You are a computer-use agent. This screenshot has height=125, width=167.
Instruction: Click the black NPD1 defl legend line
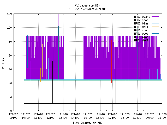155,40
